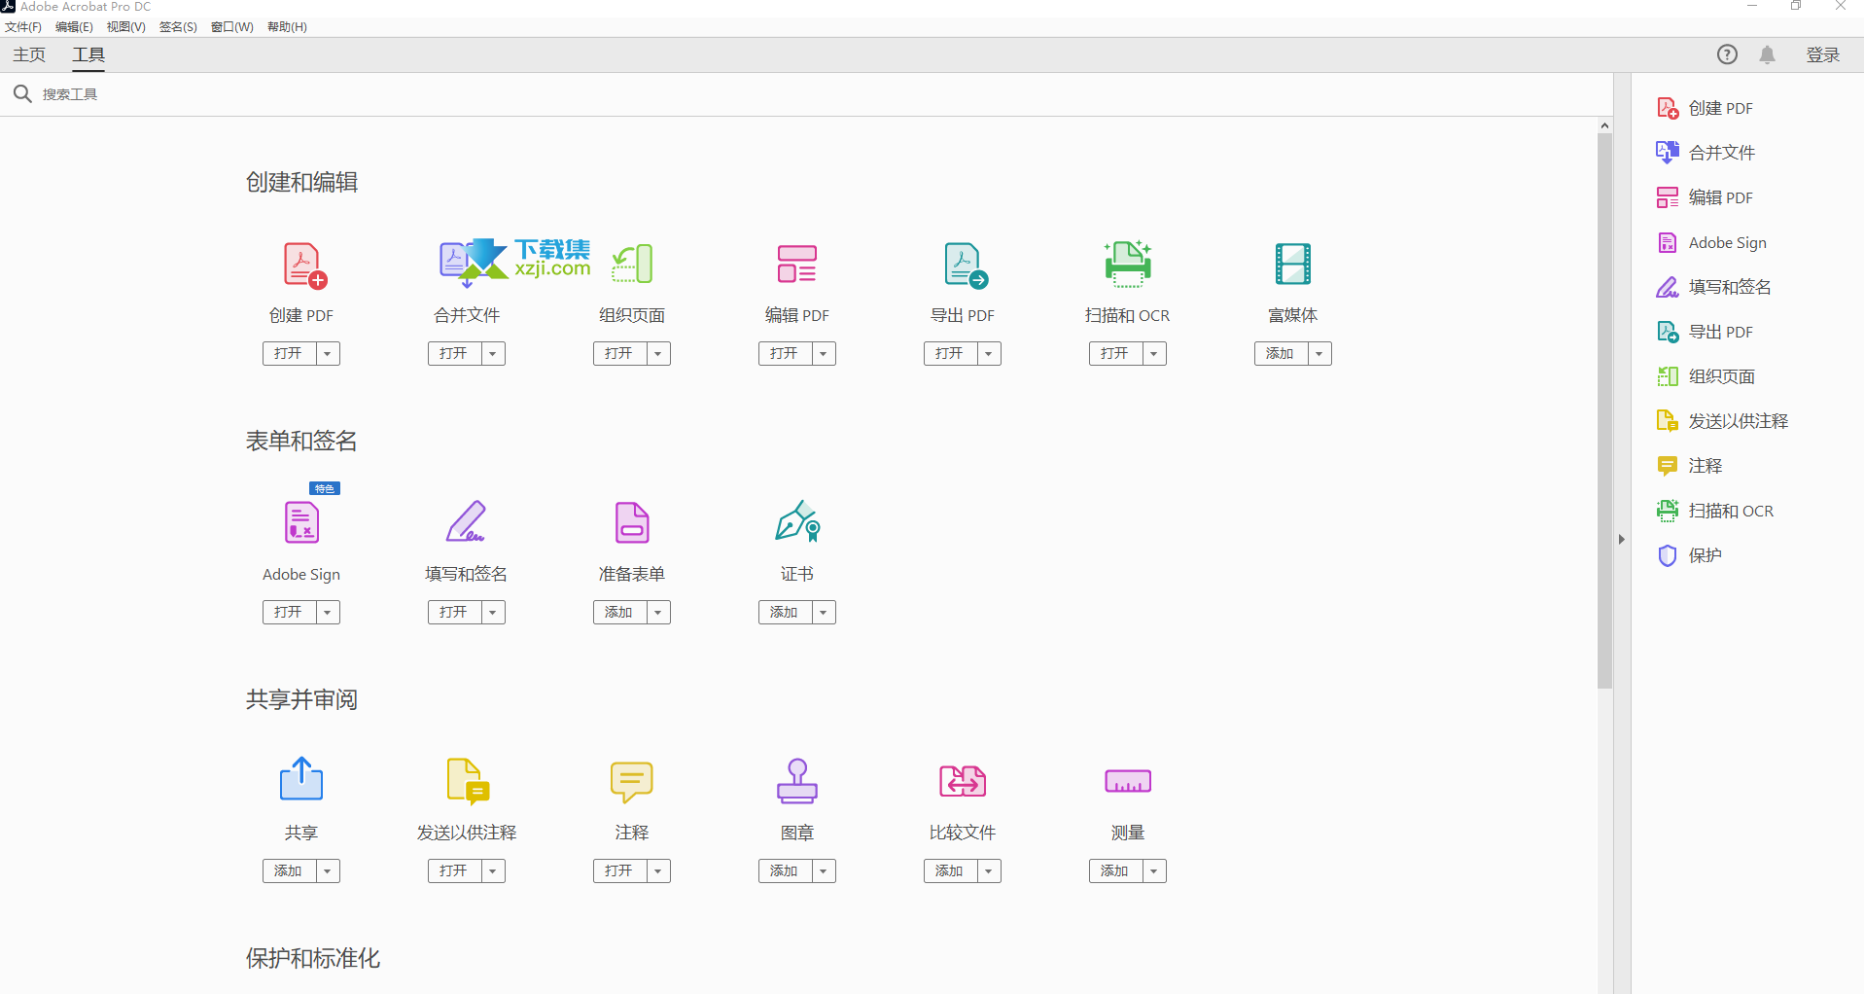Open dropdown arrow under Adobe Sign

[328, 612]
